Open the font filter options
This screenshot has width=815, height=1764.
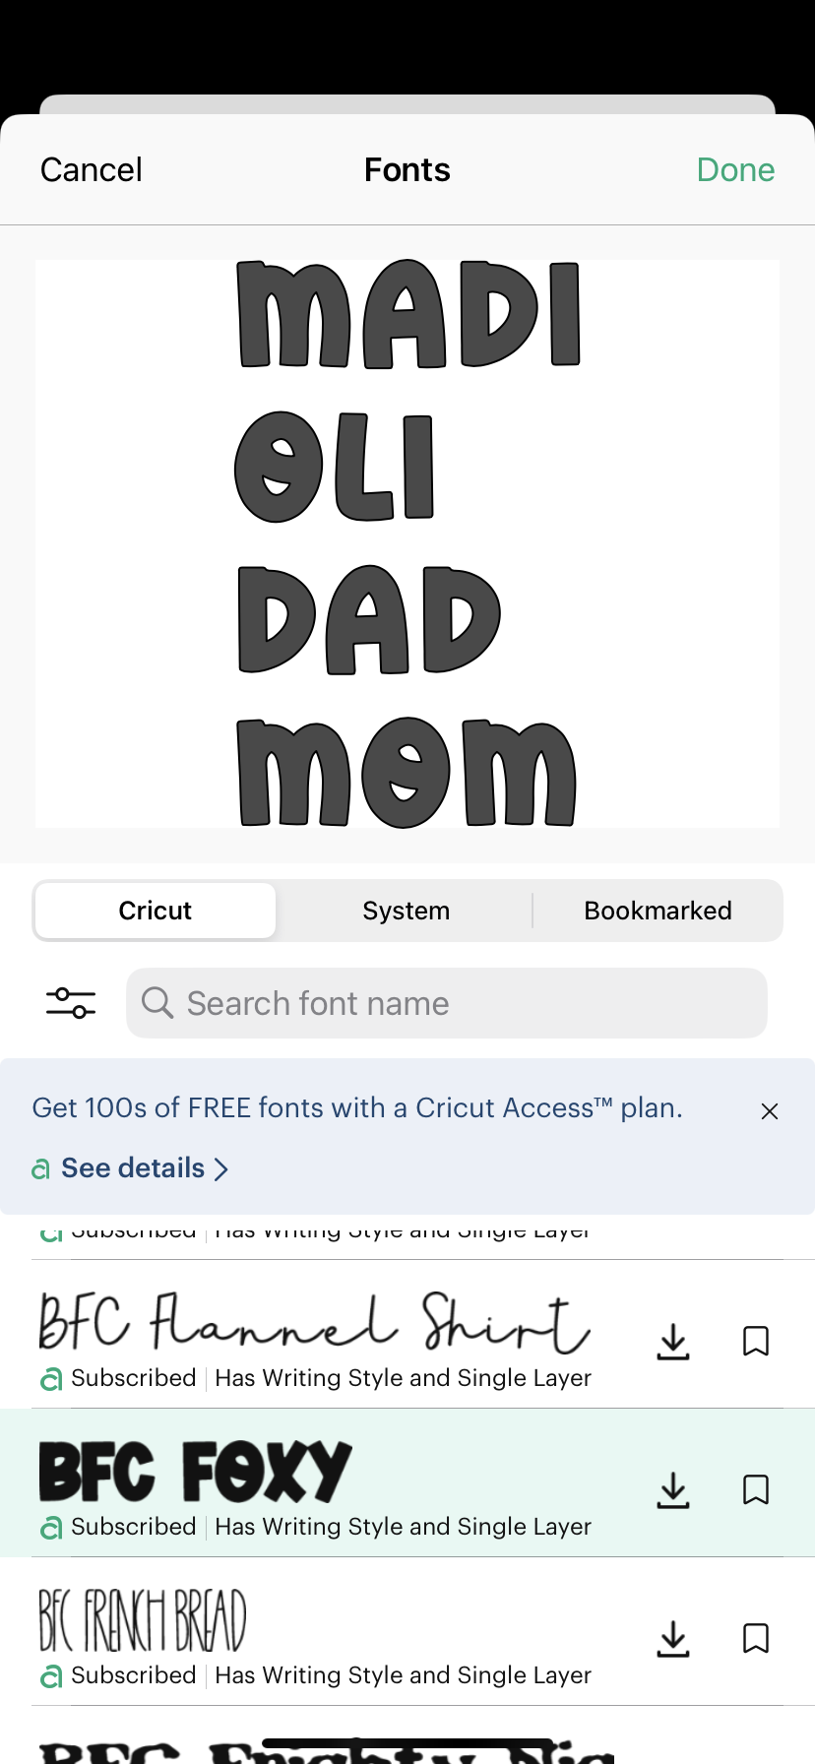point(71,1003)
